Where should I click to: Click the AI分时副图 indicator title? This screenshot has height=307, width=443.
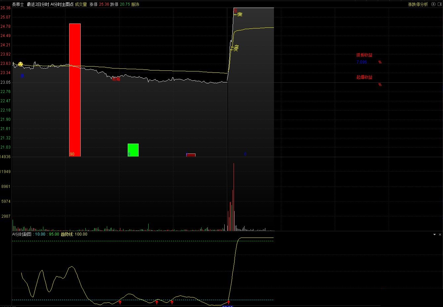pyautogui.click(x=22, y=234)
